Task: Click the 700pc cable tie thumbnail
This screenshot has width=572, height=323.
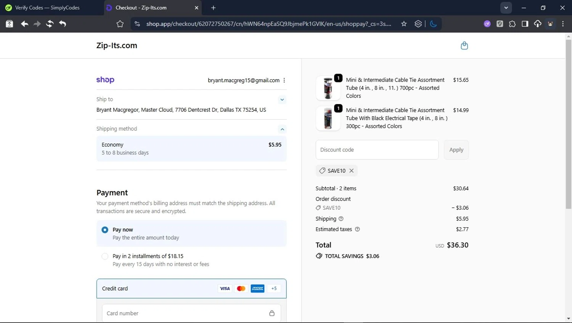Action: (328, 88)
